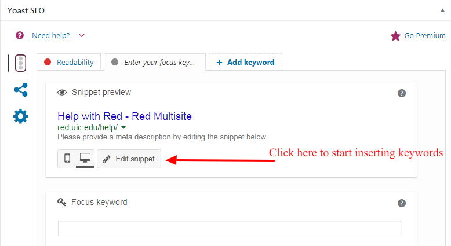451x246 pixels.
Task: Click the purple question mark help icon
Action: pyautogui.click(x=20, y=35)
